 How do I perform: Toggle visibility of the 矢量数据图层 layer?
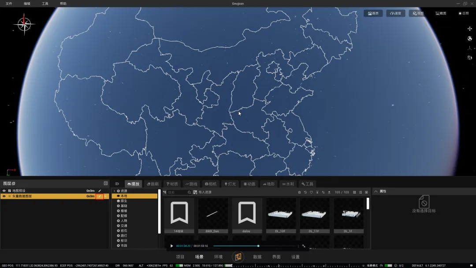[x=4, y=196]
